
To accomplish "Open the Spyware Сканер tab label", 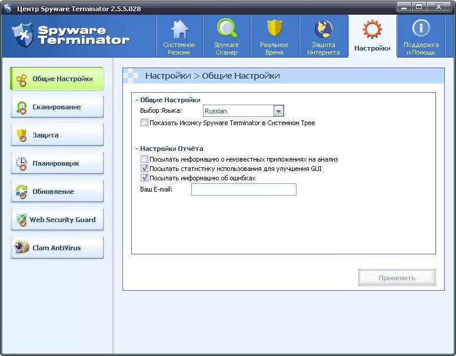I will tap(227, 49).
